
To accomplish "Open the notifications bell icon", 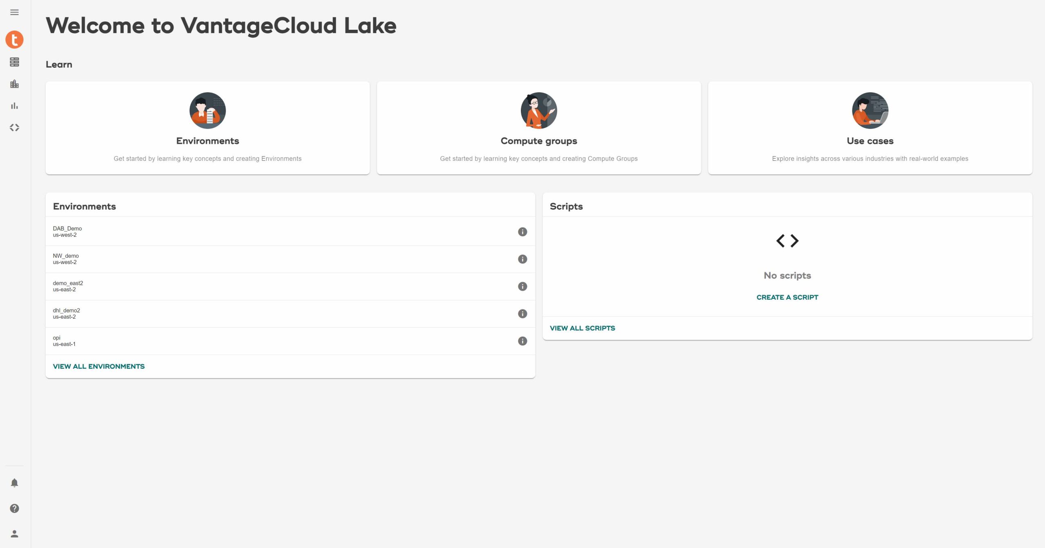I will [x=14, y=483].
